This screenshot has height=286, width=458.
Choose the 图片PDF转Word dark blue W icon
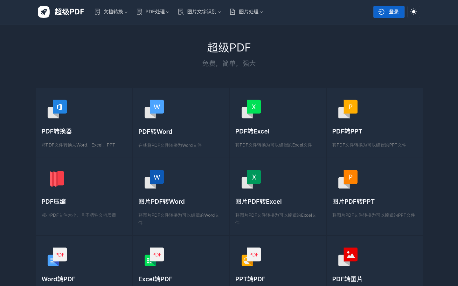point(154,179)
